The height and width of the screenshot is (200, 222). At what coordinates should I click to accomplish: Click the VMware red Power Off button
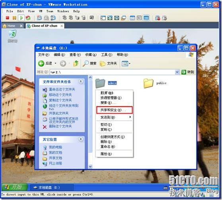[x=8, y=18]
